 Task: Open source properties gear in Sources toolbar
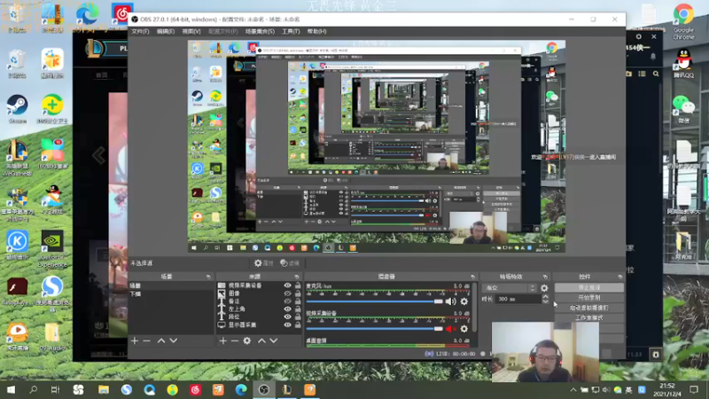pos(247,340)
